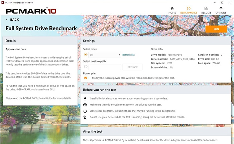
Task: Click the BROWSE button
Action: tap(132, 67)
